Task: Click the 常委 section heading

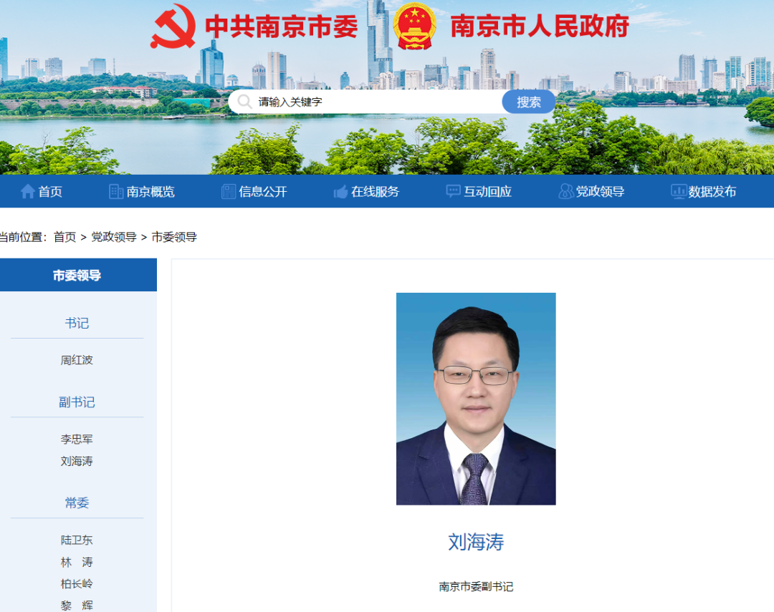Action: coord(77,503)
